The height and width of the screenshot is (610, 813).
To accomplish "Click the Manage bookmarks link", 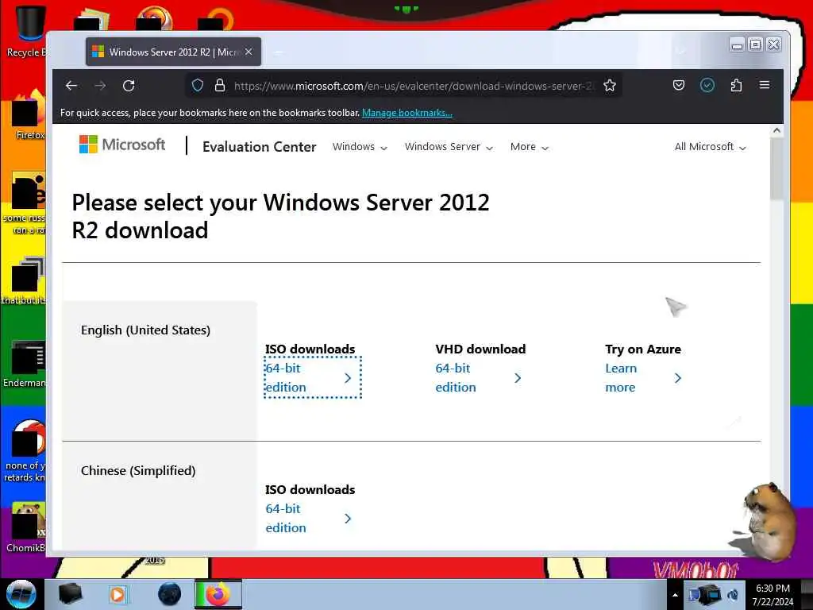I will pos(407,113).
